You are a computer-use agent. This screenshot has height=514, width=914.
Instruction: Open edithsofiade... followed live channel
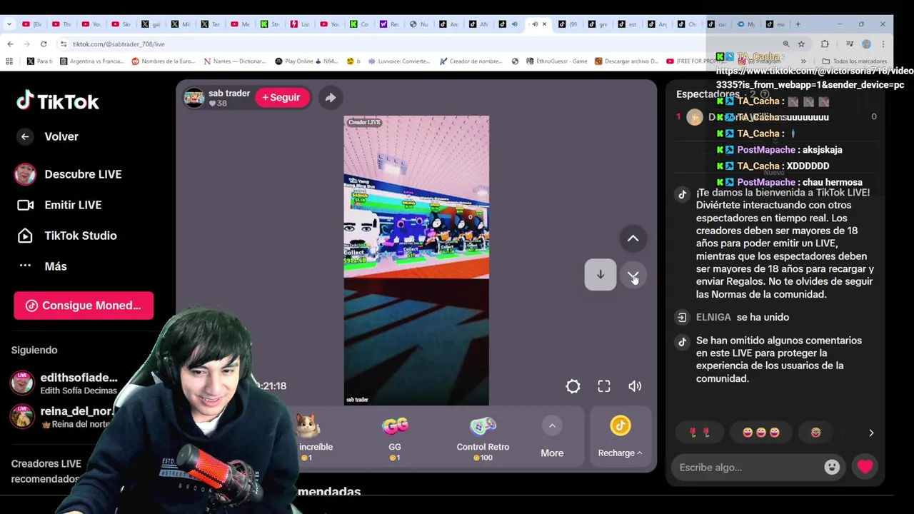tap(64, 383)
